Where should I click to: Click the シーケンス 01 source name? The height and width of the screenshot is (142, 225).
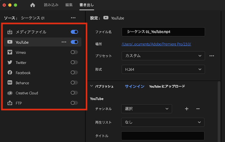(33, 18)
